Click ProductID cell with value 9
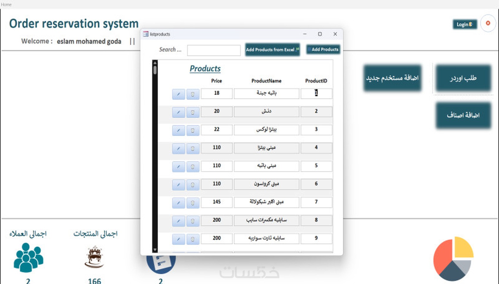 click(316, 239)
